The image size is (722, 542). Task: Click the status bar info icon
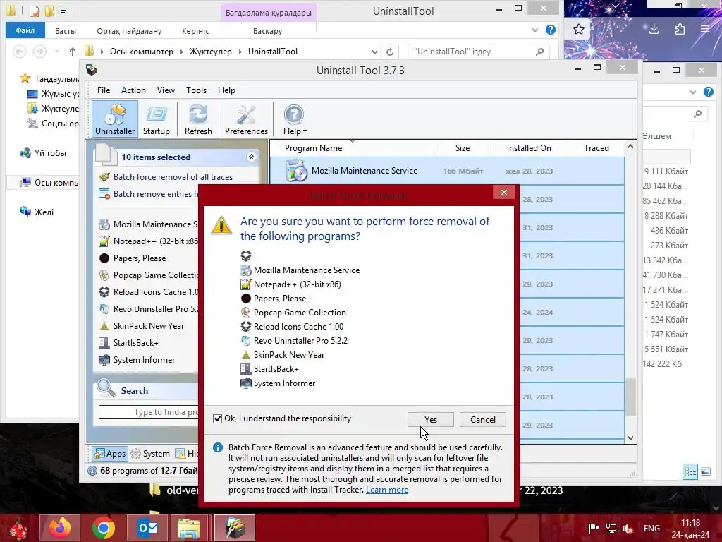pyautogui.click(x=92, y=471)
